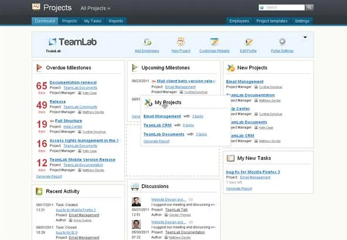Open Help Center project link under Full Structure

[x=73, y=126]
